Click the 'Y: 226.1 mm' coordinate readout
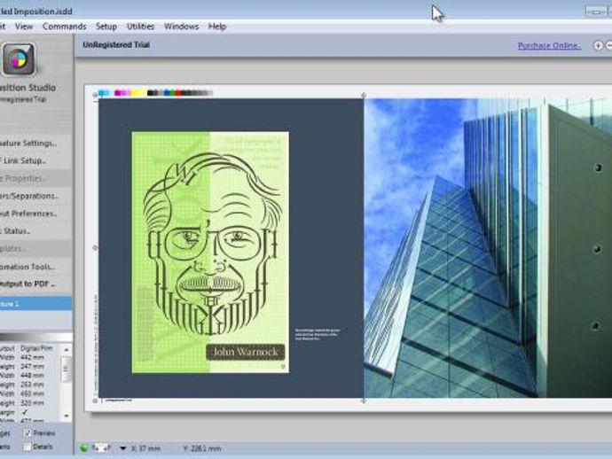The width and height of the screenshot is (612, 459). coord(202,448)
